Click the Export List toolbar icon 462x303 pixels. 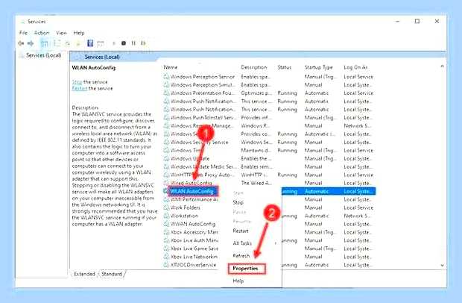(x=78, y=44)
